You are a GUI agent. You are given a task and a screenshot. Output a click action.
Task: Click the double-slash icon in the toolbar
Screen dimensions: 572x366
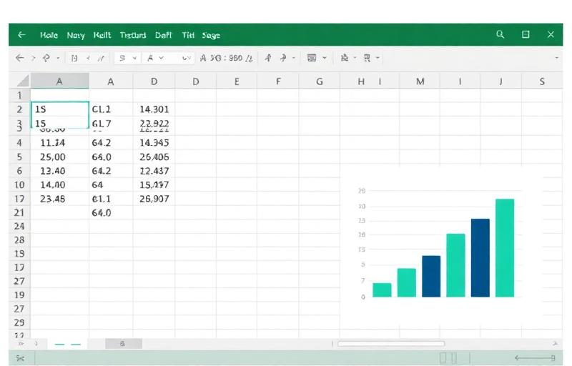[101, 58]
